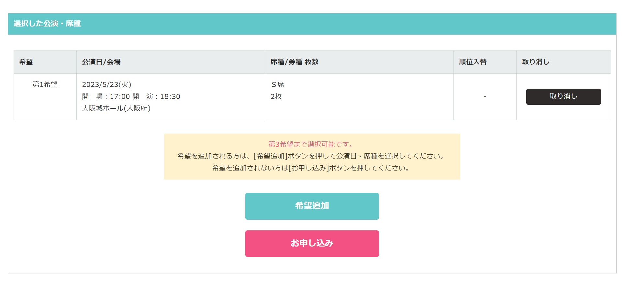Click the dash in 順位入替 cell
Viewport: 625px width, 287px height.
(x=485, y=97)
